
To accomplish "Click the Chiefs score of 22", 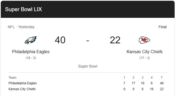I will [x=115, y=40].
